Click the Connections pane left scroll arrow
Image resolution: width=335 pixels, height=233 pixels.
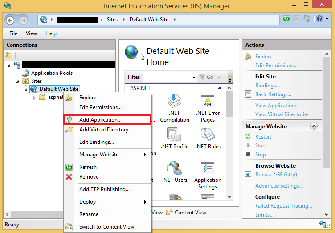(x=7, y=214)
